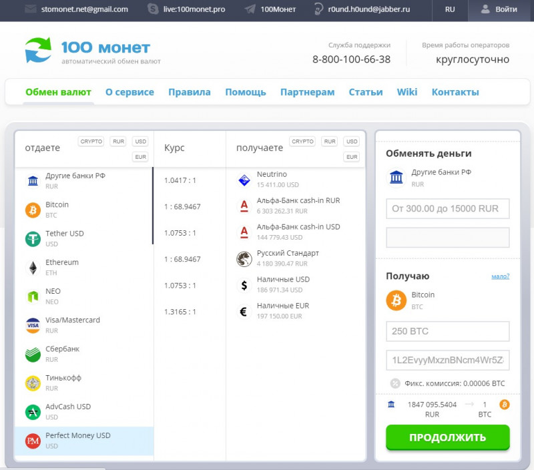
Task: Filter отдаете list by RUR
Action: pos(119,142)
